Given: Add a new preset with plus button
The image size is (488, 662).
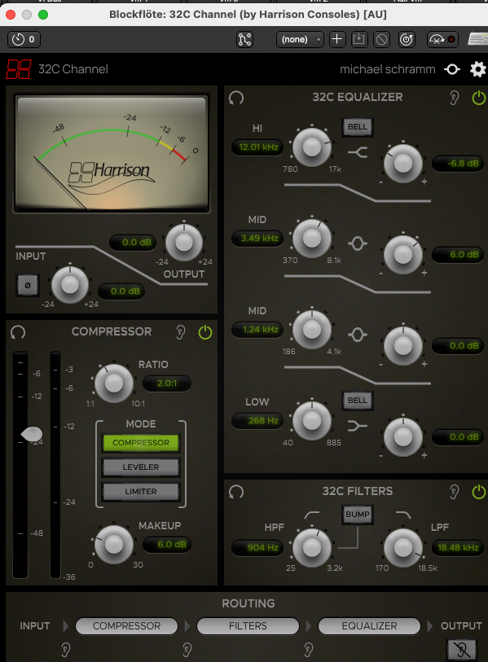Looking at the screenshot, I should click(337, 39).
